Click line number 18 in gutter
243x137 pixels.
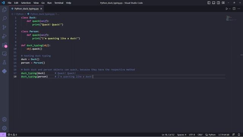coord(15,76)
